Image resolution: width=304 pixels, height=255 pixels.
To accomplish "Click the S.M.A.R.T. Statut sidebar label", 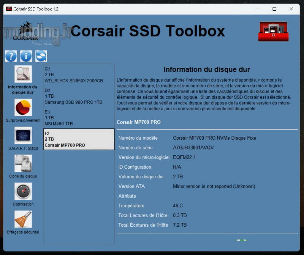I will 23,148.
